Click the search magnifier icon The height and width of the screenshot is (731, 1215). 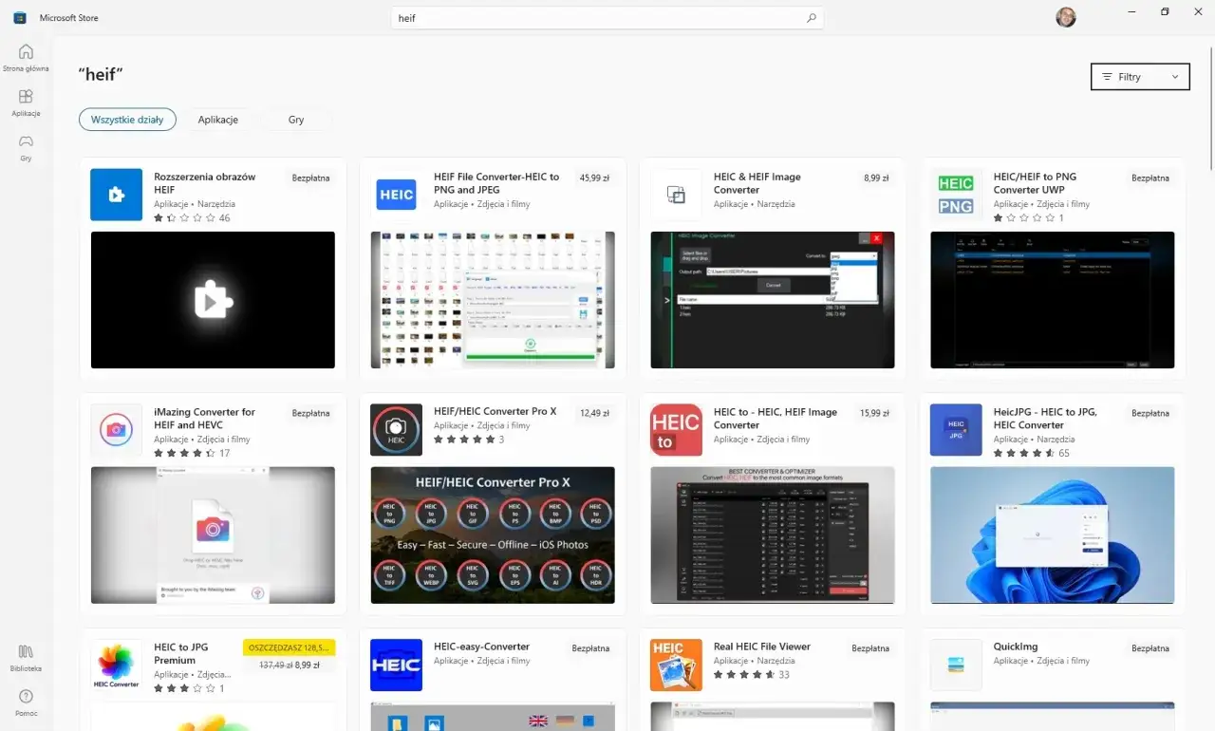[812, 17]
